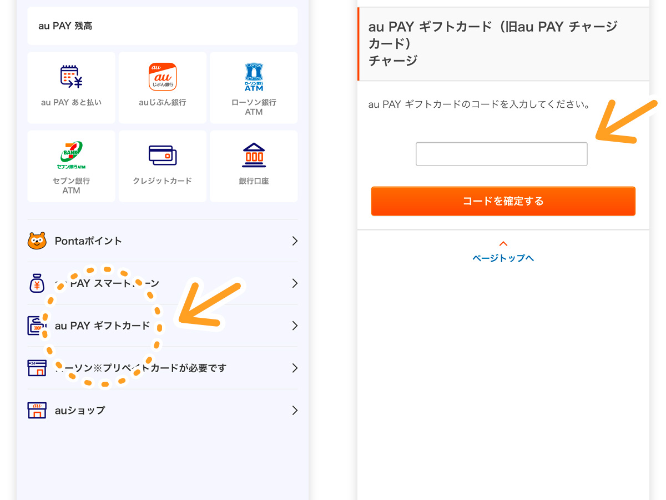This screenshot has width=666, height=500.
Task: Click the コードを確定する button
Action: 503,201
